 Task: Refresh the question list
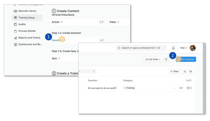[166, 59]
